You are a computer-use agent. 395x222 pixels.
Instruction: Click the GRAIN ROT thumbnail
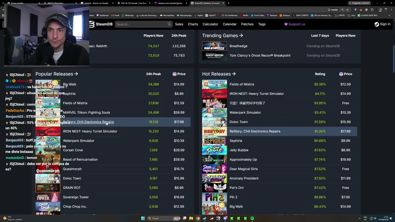tap(48, 188)
